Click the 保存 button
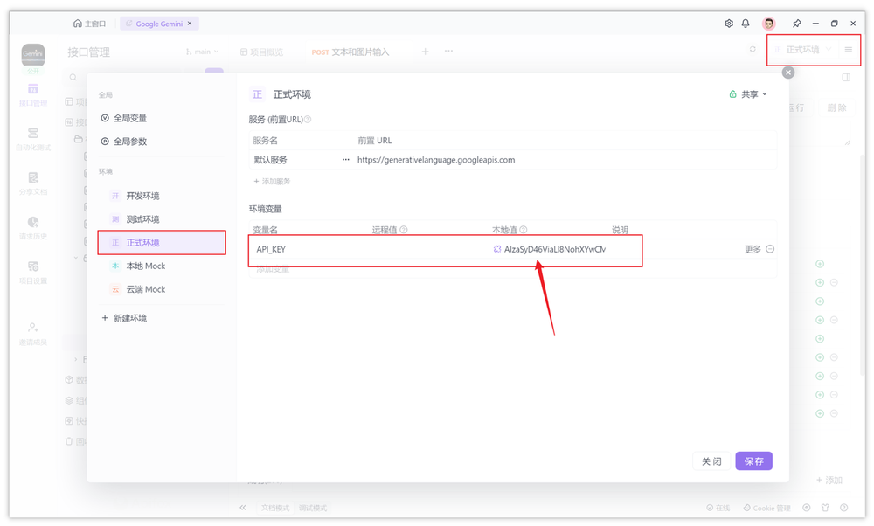Image resolution: width=874 pixels, height=526 pixels. (753, 460)
